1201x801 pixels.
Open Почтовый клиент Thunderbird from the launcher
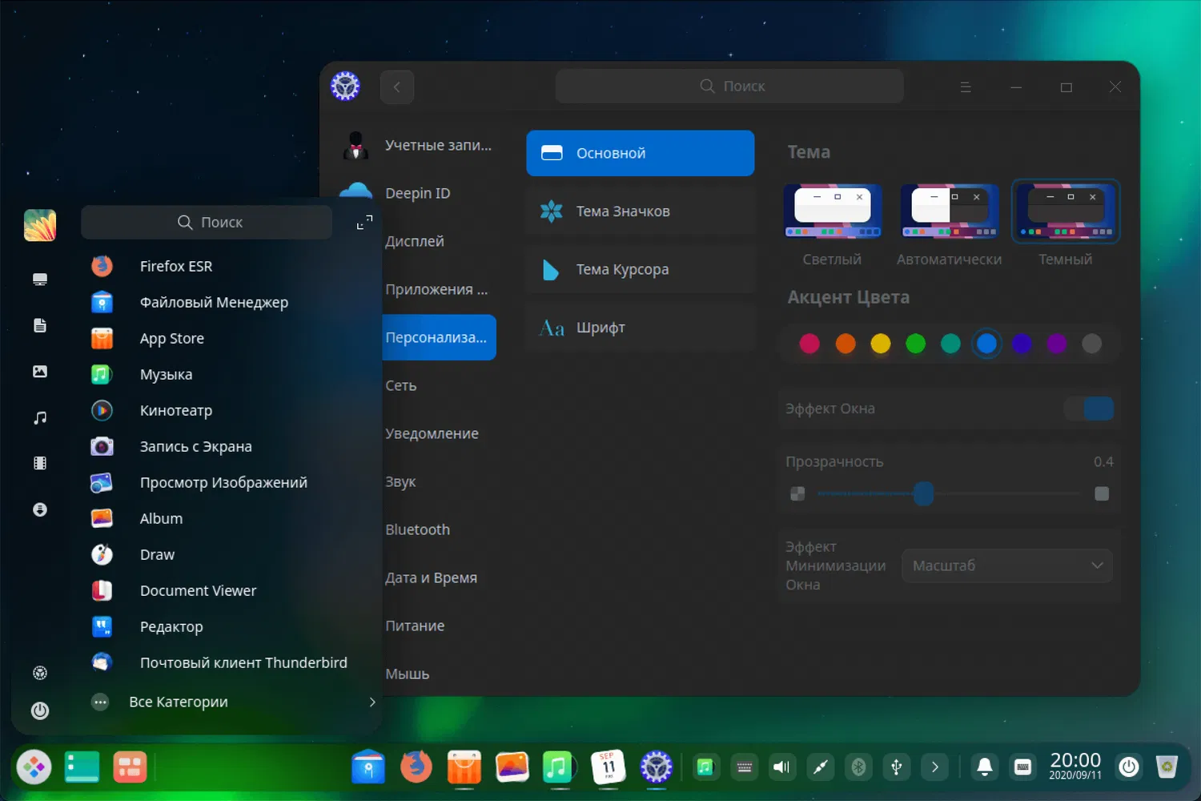(x=243, y=662)
